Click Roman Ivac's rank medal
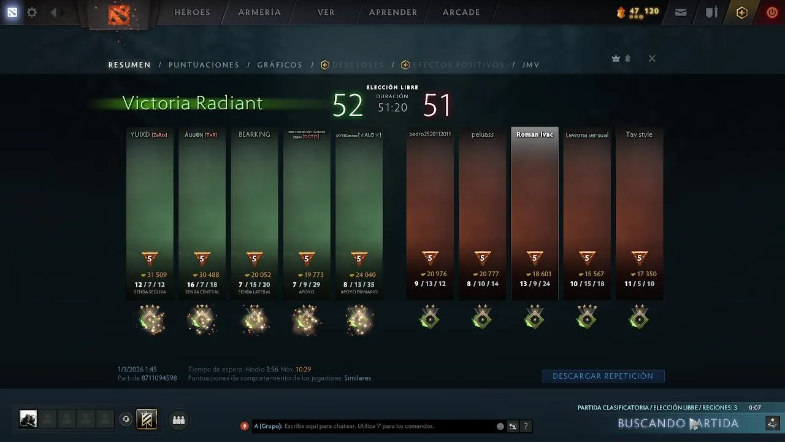The width and height of the screenshot is (785, 442). click(x=535, y=317)
